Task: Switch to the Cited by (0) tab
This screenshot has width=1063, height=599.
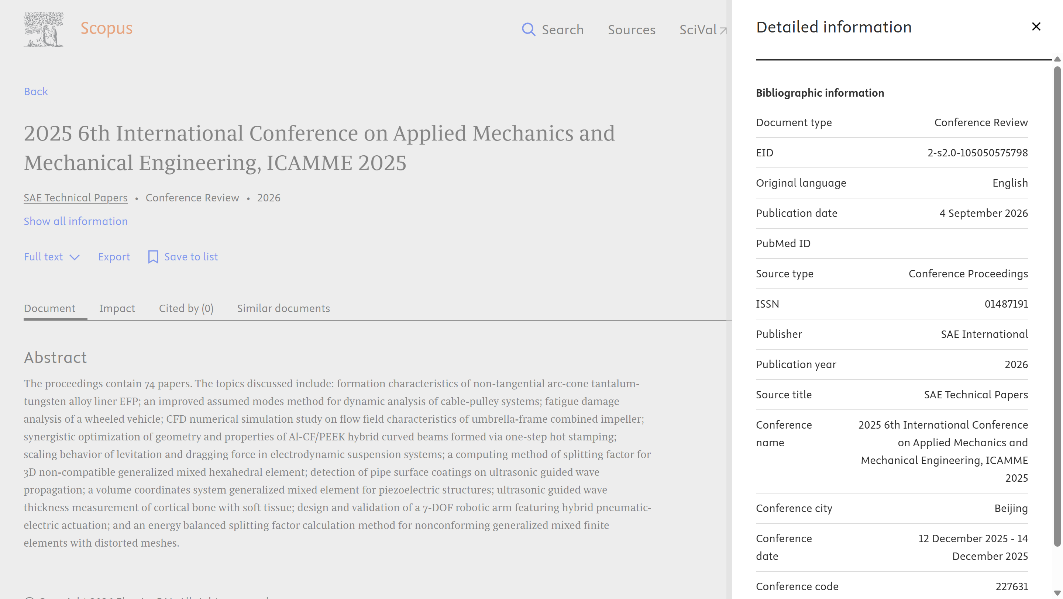Action: (186, 308)
